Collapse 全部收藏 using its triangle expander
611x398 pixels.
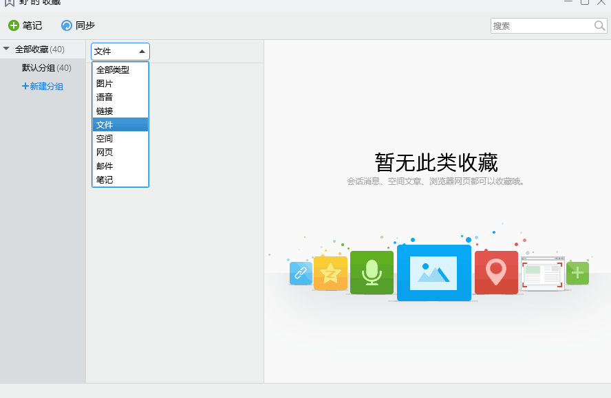click(6, 49)
